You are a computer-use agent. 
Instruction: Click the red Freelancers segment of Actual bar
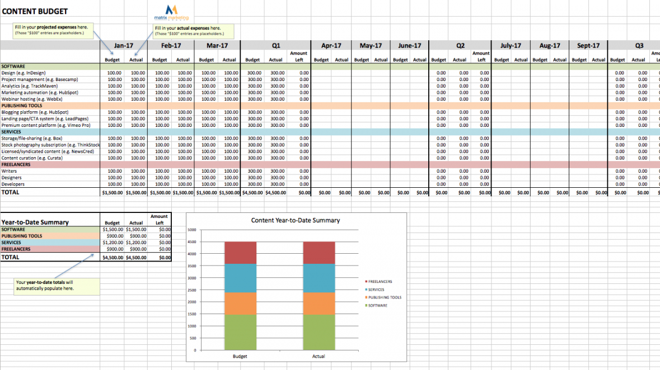(318, 253)
